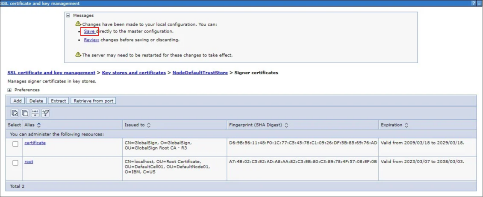This screenshot has height=197, width=483.
Task: Sort table by Expiration arrows
Action: (406, 125)
